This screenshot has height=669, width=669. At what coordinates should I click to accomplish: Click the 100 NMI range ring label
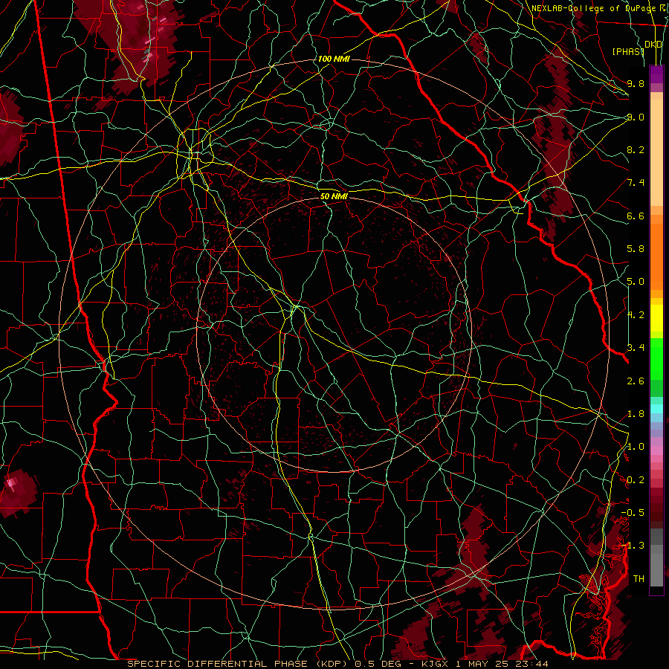pos(334,59)
